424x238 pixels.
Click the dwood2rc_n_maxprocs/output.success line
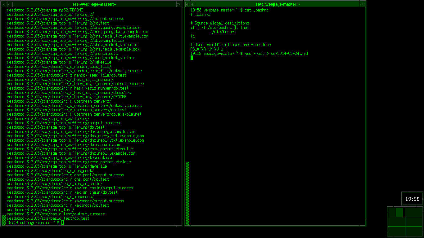point(65,201)
